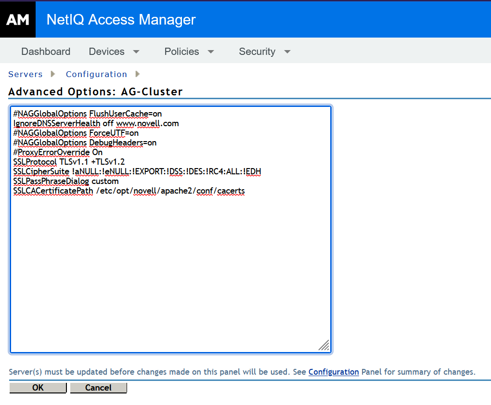Open Configuration from the breadcrumb trail
The height and width of the screenshot is (405, 491).
96,74
